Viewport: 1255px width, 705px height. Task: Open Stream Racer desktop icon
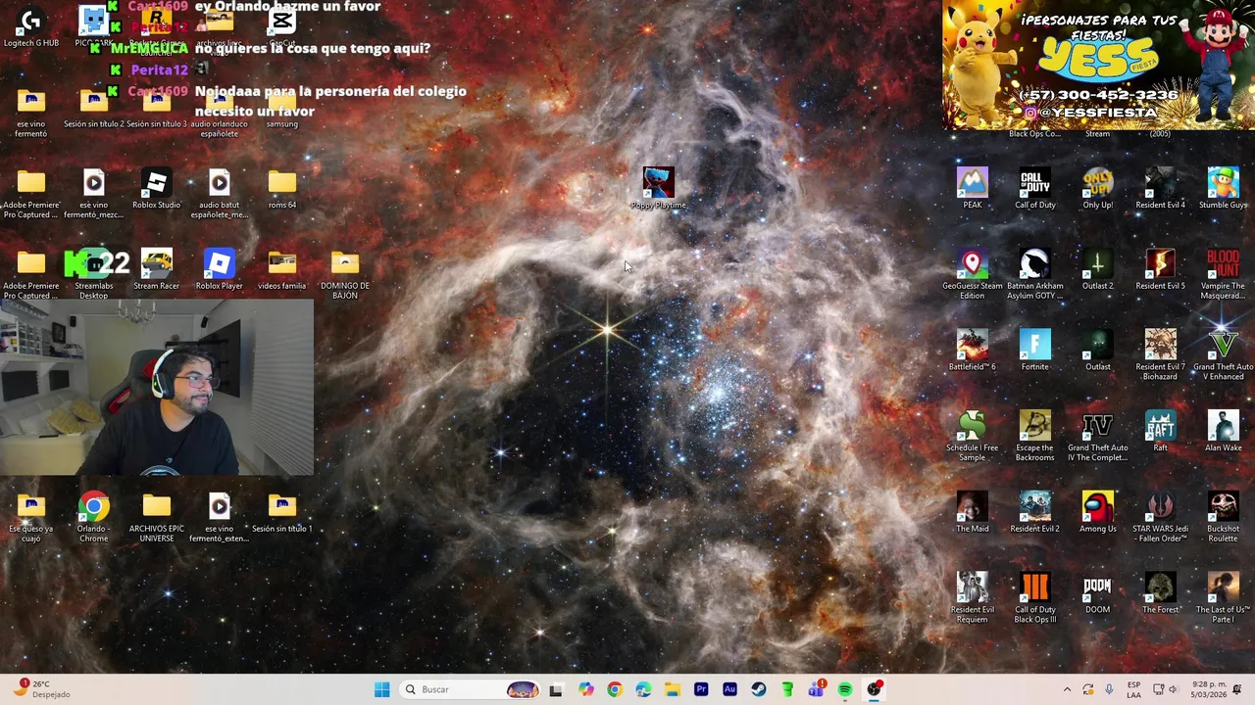point(156,270)
